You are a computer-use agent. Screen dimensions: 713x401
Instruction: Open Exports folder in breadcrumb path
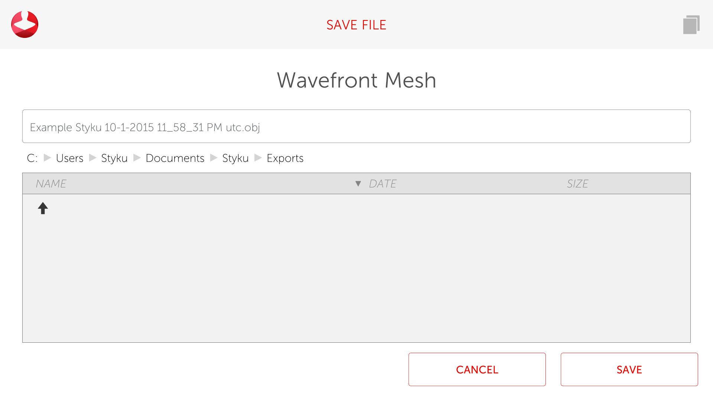(285, 158)
